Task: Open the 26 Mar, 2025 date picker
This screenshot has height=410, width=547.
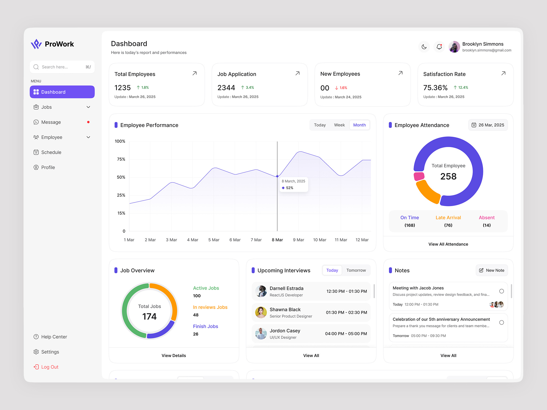Action: coord(488,125)
